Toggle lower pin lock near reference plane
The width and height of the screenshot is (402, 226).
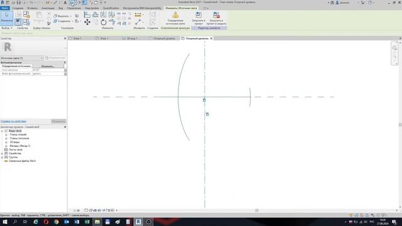[x=207, y=114]
